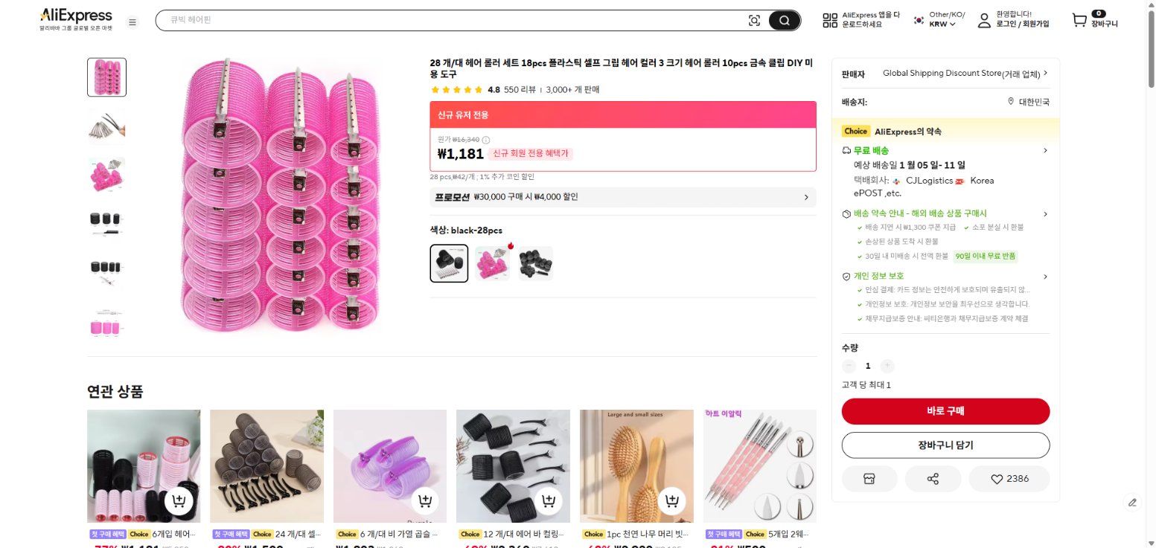Select the black clips-only variant option
The image size is (1156, 548).
coord(535,263)
